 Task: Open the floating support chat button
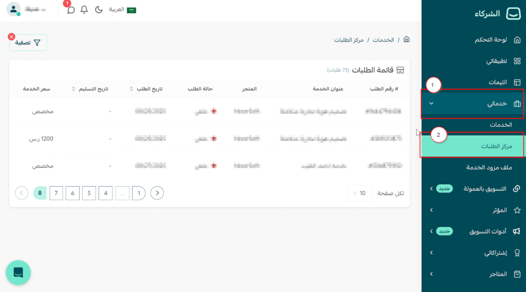pyautogui.click(x=18, y=272)
